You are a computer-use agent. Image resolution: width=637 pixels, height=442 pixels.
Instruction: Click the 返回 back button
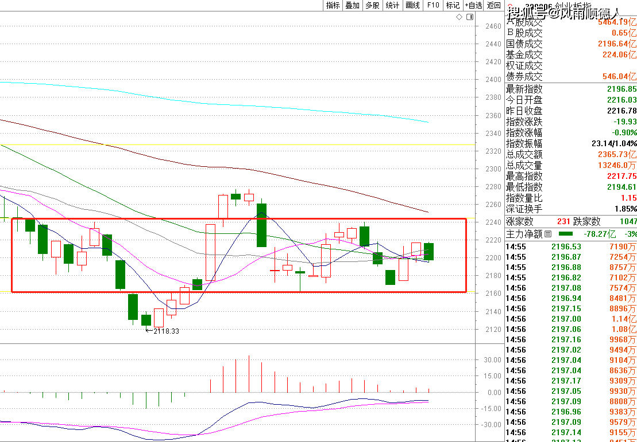click(x=494, y=5)
